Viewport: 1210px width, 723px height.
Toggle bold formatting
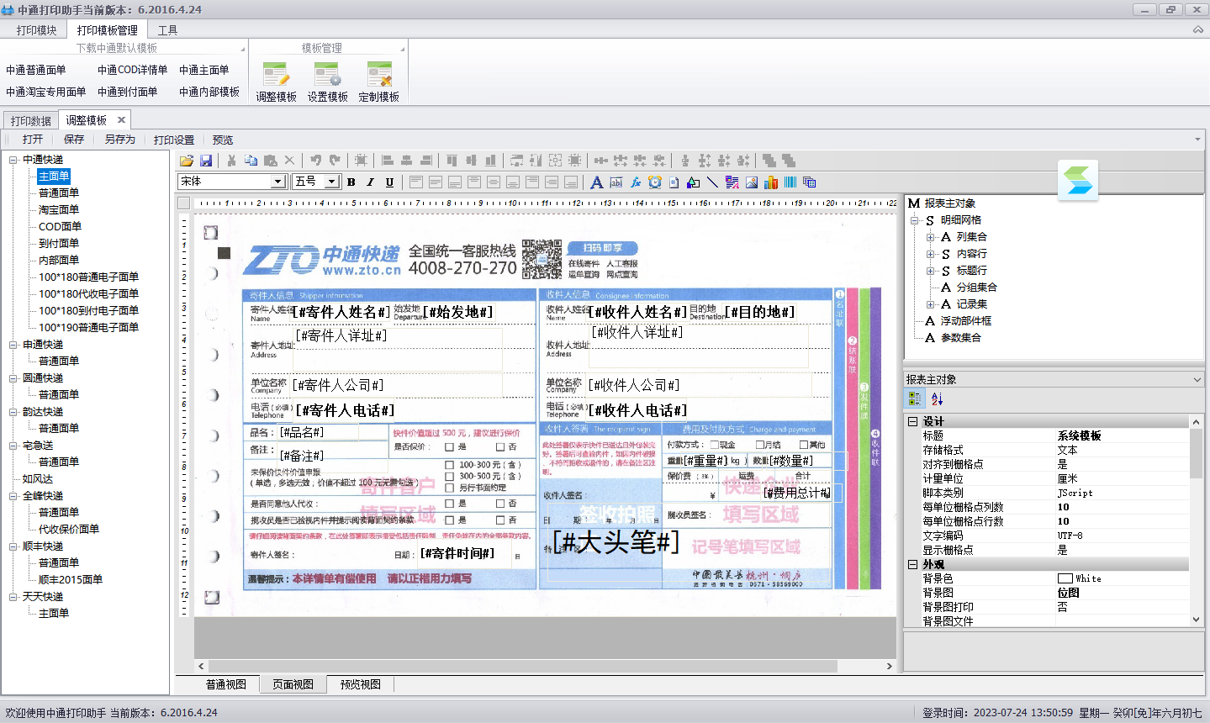pyautogui.click(x=351, y=182)
